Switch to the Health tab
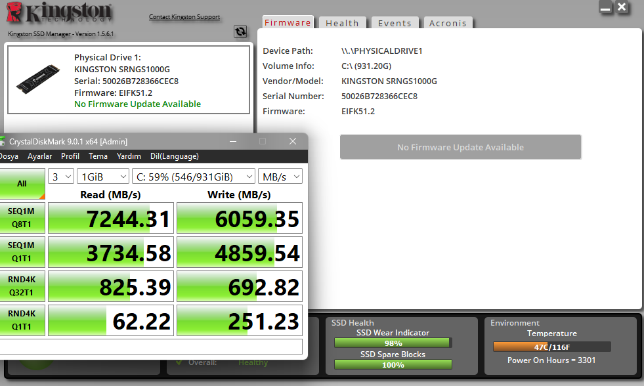This screenshot has height=386, width=644. pyautogui.click(x=342, y=23)
